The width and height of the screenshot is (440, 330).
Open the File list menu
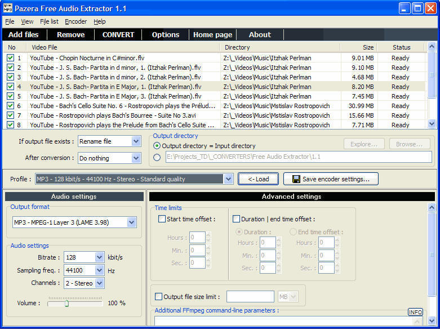49,21
